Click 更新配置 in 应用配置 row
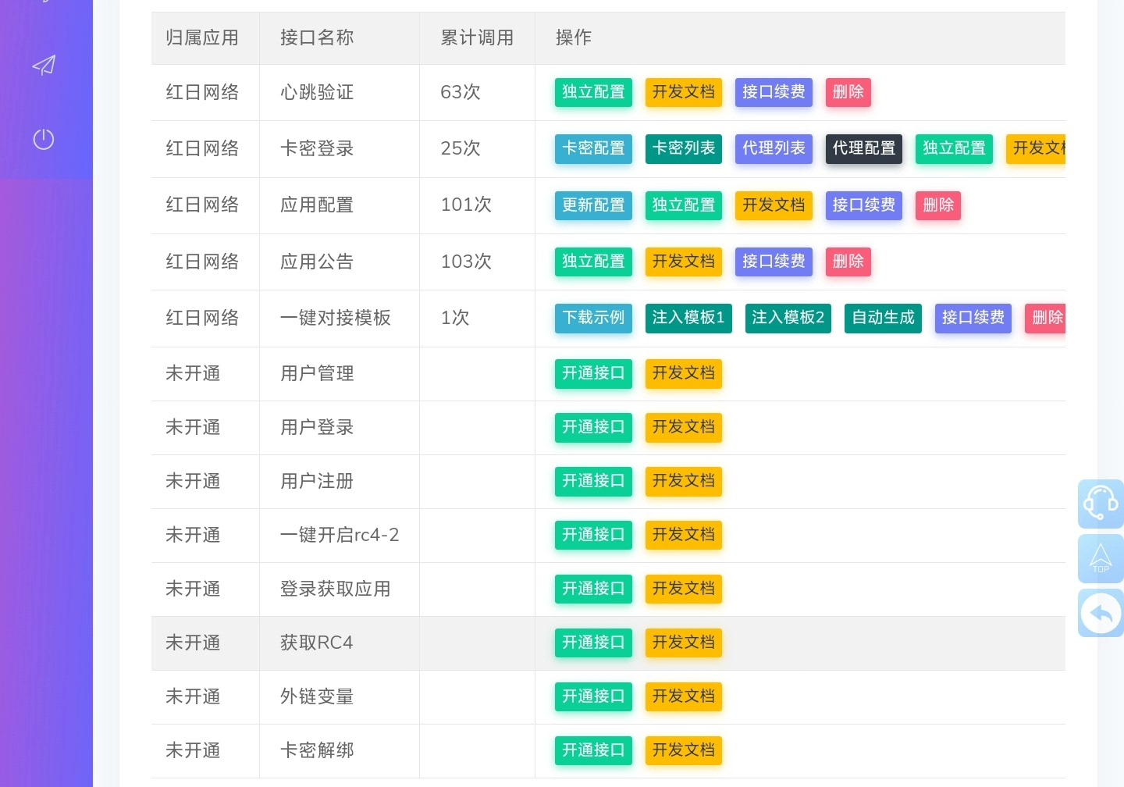1124x787 pixels. [593, 205]
